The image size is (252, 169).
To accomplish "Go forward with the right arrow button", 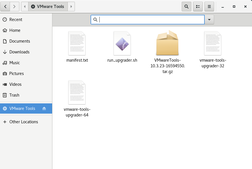I will pos(15,7).
